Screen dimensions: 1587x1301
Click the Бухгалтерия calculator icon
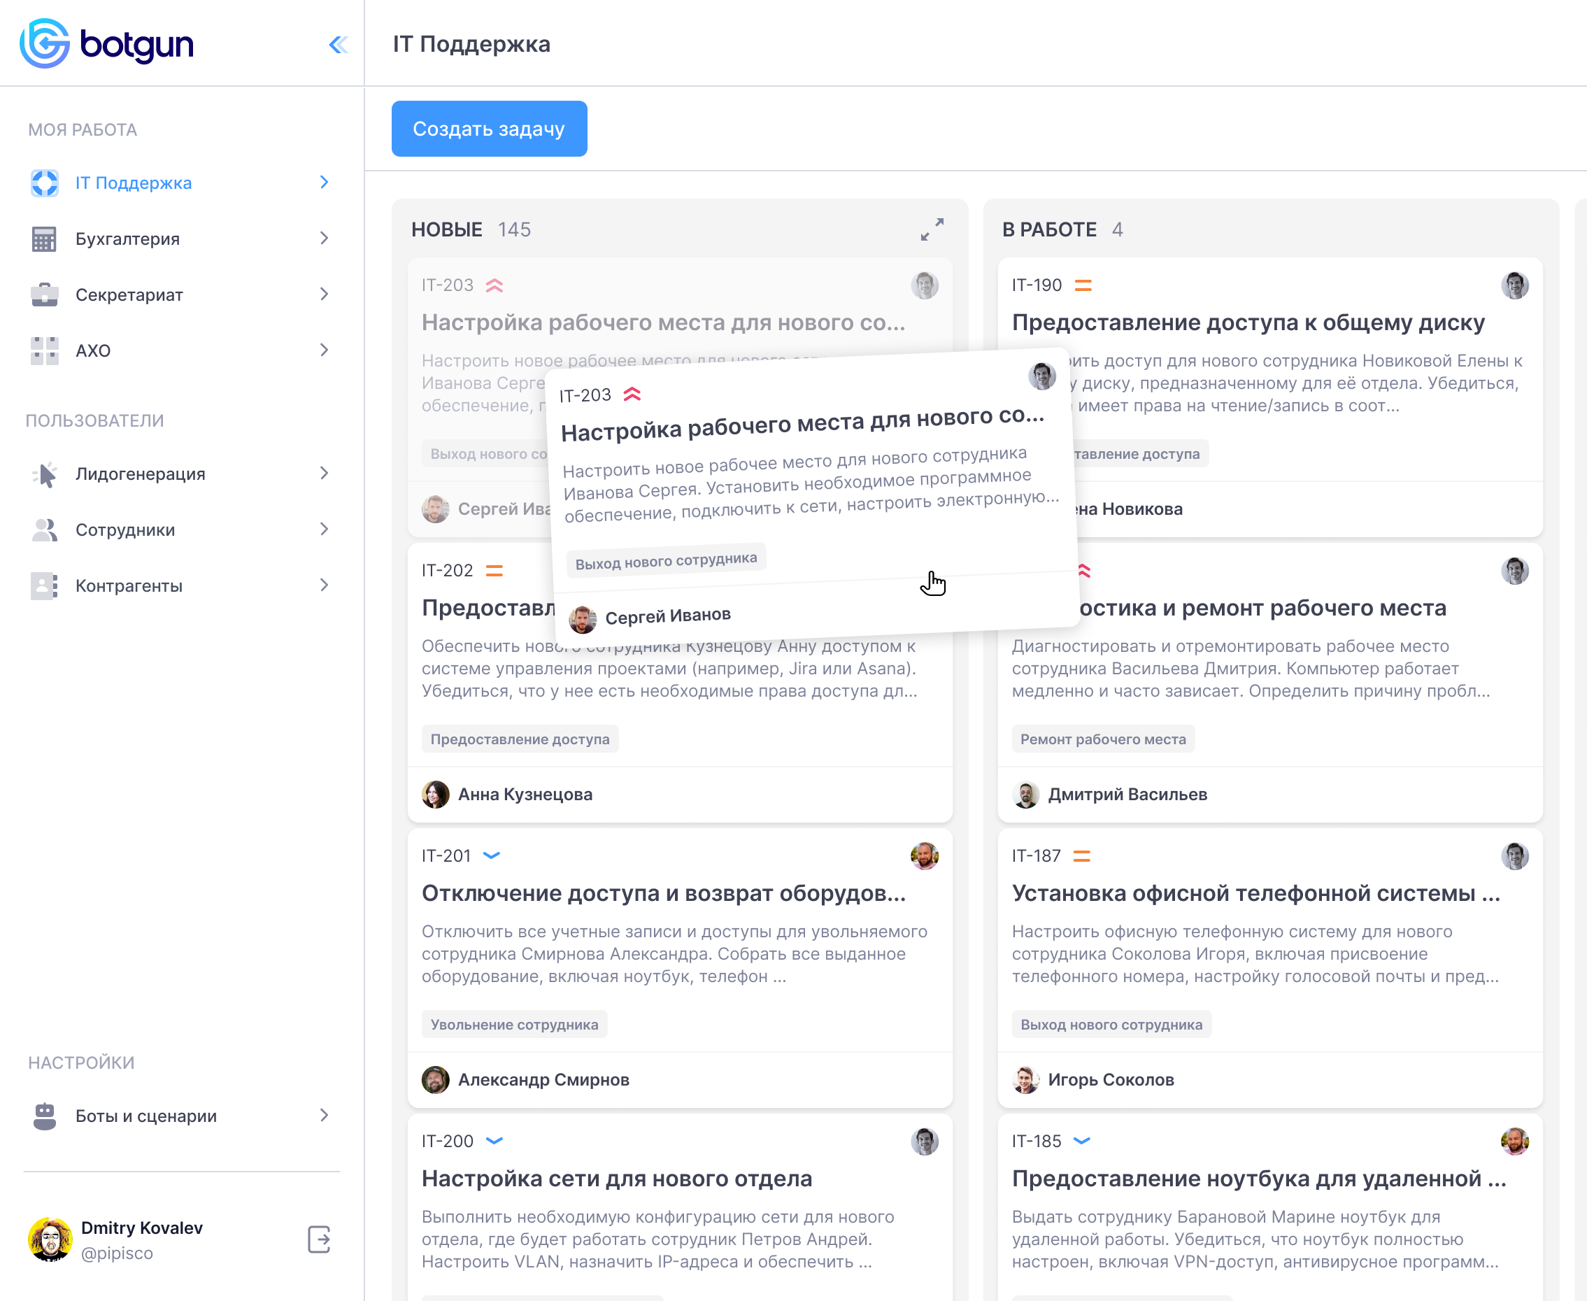pyautogui.click(x=45, y=239)
